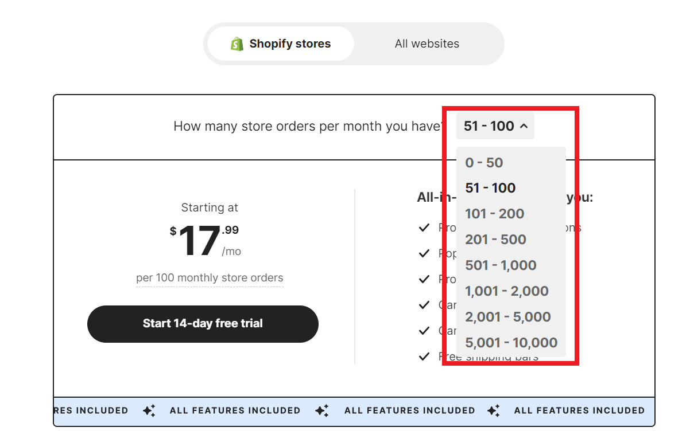Switch to the All websites tab
This screenshot has height=439, width=690.
coord(427,44)
